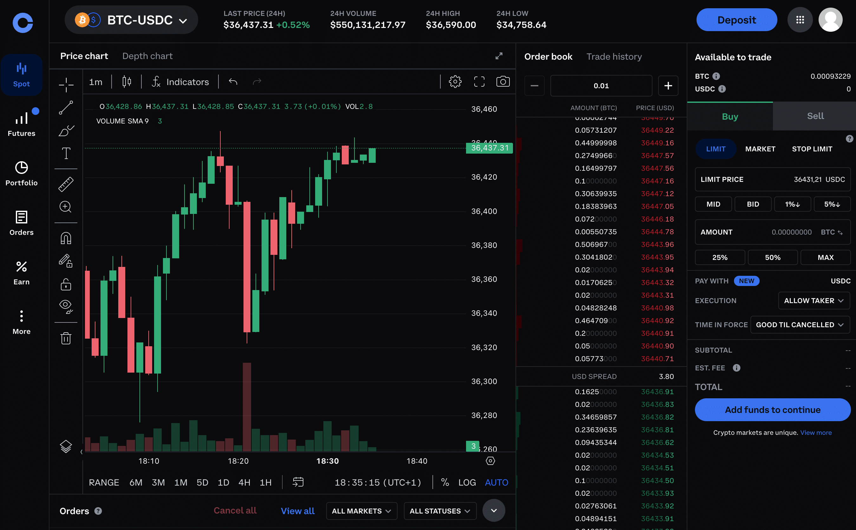Click Cancel all orders
This screenshot has height=530, width=856.
tap(235, 510)
